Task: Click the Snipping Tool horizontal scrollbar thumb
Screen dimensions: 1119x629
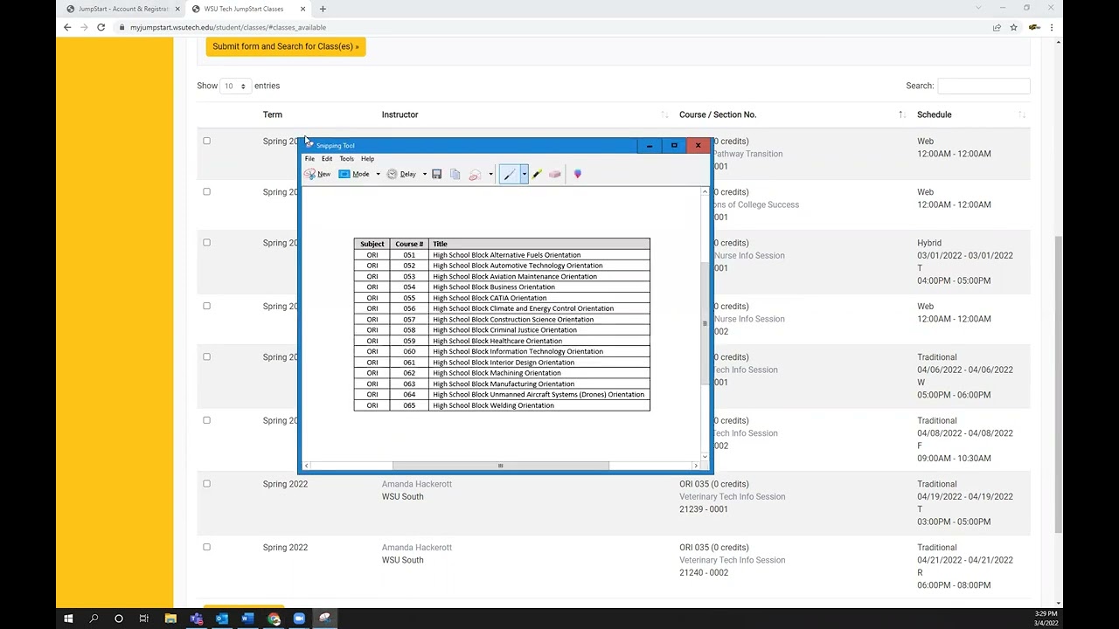Action: point(500,466)
